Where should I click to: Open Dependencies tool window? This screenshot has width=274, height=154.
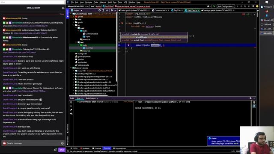pos(119,148)
